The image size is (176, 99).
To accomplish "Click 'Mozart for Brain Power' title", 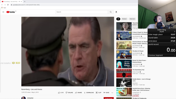I will [139, 61].
